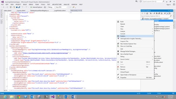
Task: Click the Save icon in the toolbar
Action: 17,7
